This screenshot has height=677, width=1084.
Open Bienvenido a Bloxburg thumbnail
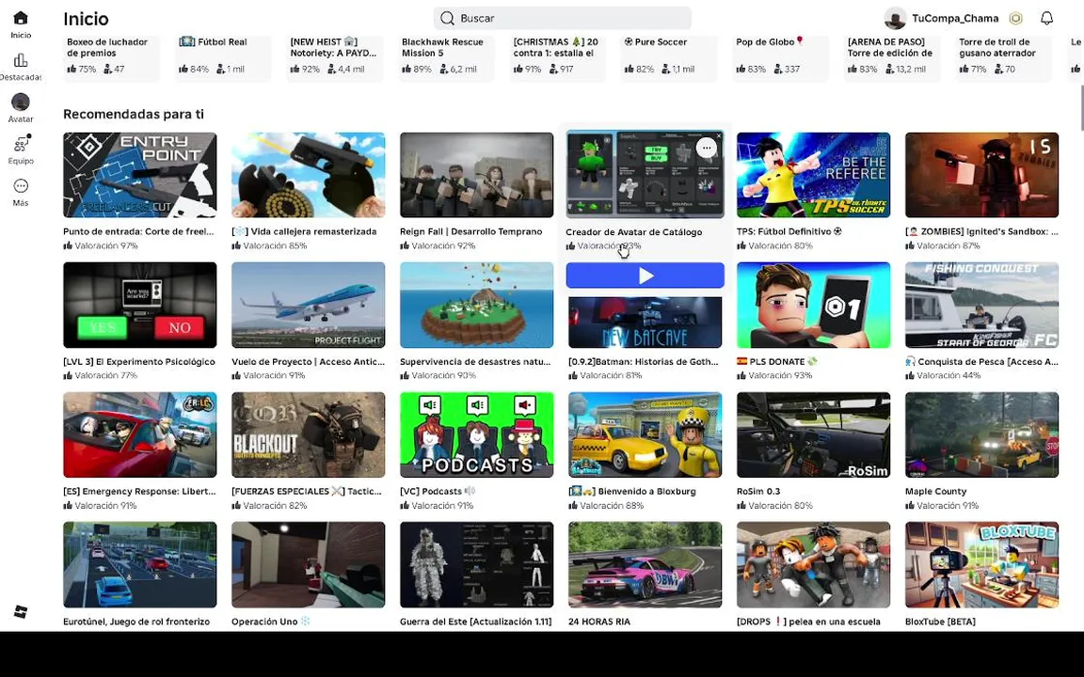point(645,434)
